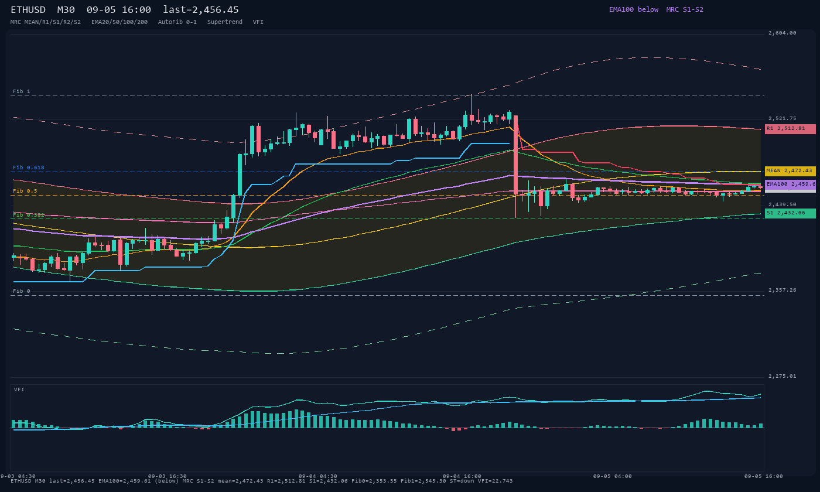820x492 pixels.
Task: Select the M30 timeframe label in the title
Action: [66, 10]
